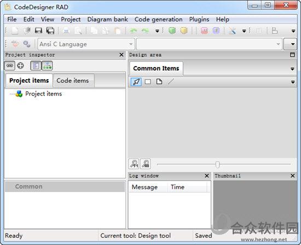Click the purple F toolbar icon

(216, 31)
